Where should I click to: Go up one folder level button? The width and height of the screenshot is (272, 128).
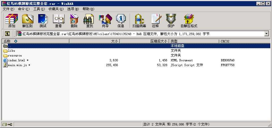(x=7, y=34)
